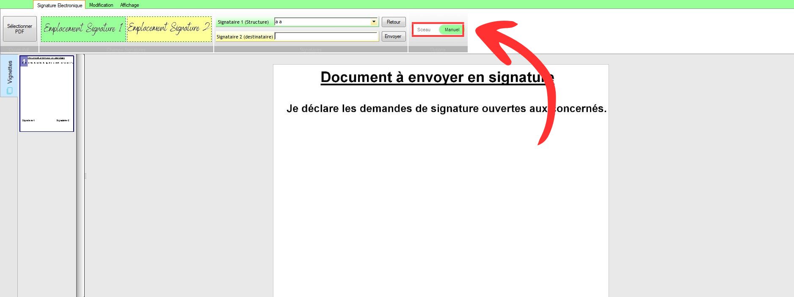This screenshot has width=794, height=297.
Task: Click the Signataire 1 combo box text area
Action: 322,22
